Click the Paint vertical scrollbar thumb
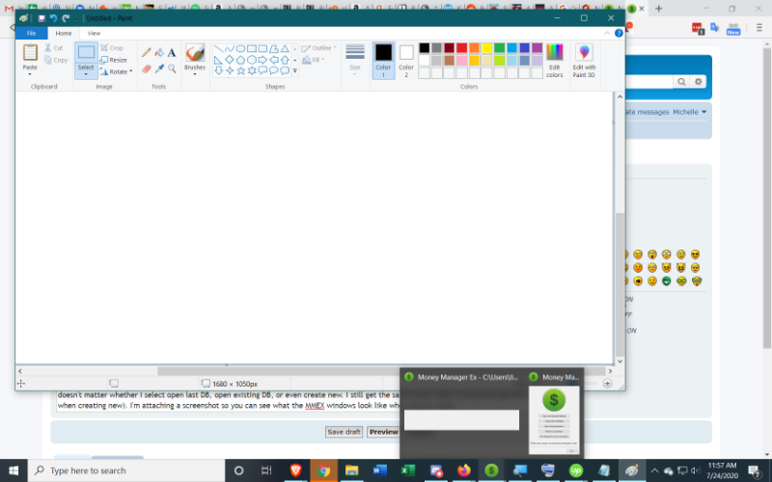This screenshot has height=482, width=772. (x=620, y=283)
